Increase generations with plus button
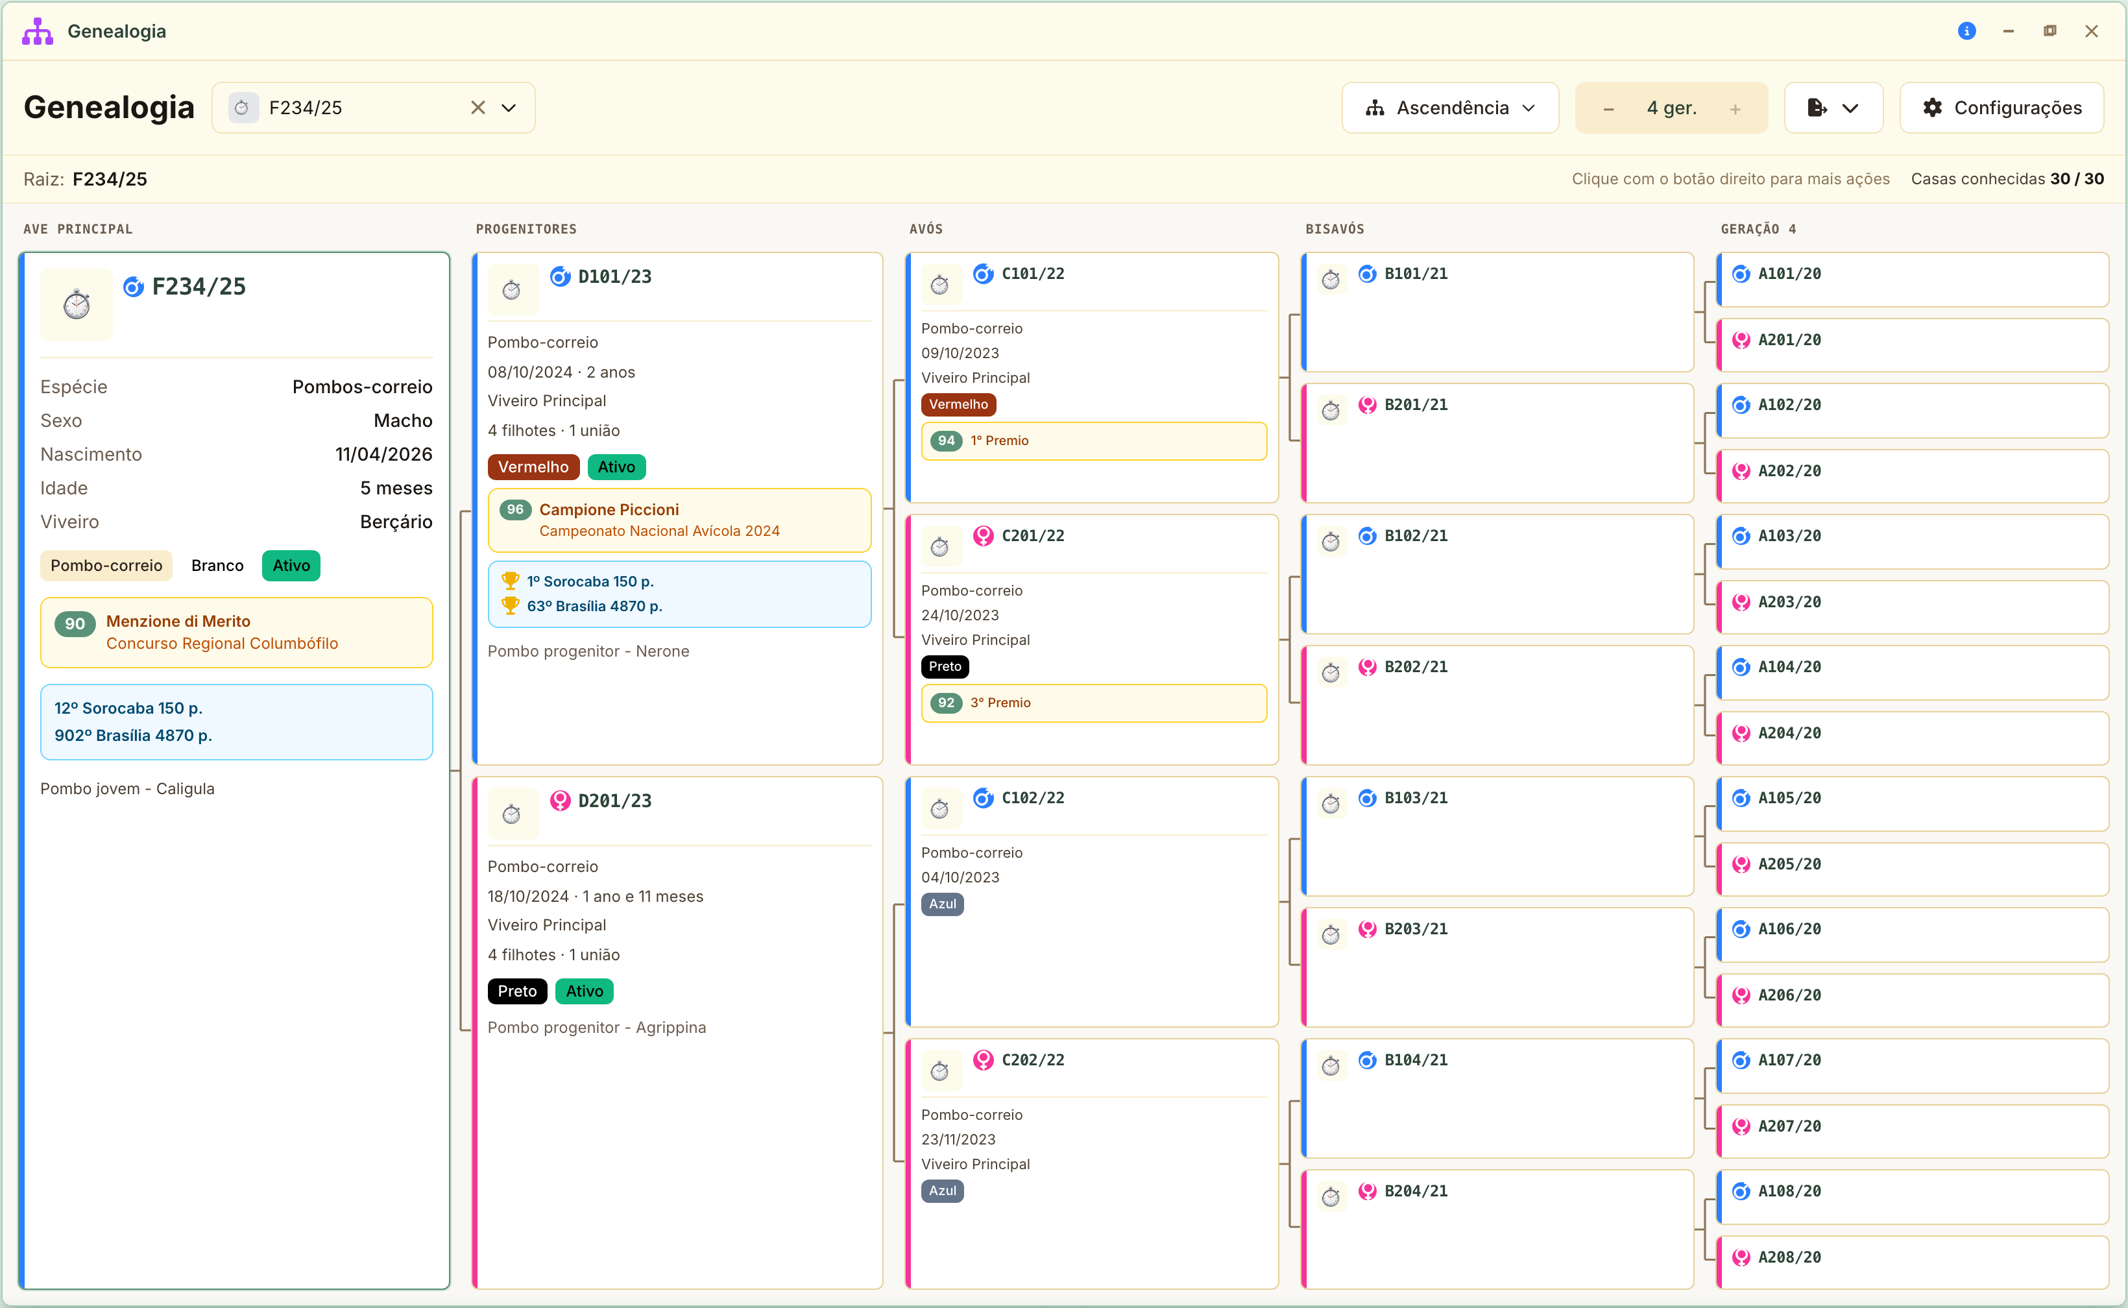Screen dimensions: 2128x1308 point(1734,109)
